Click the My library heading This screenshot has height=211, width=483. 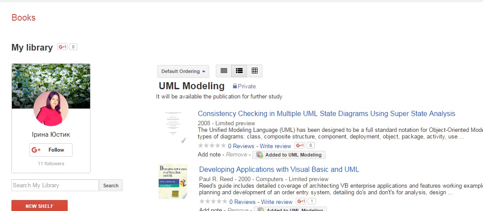(32, 47)
